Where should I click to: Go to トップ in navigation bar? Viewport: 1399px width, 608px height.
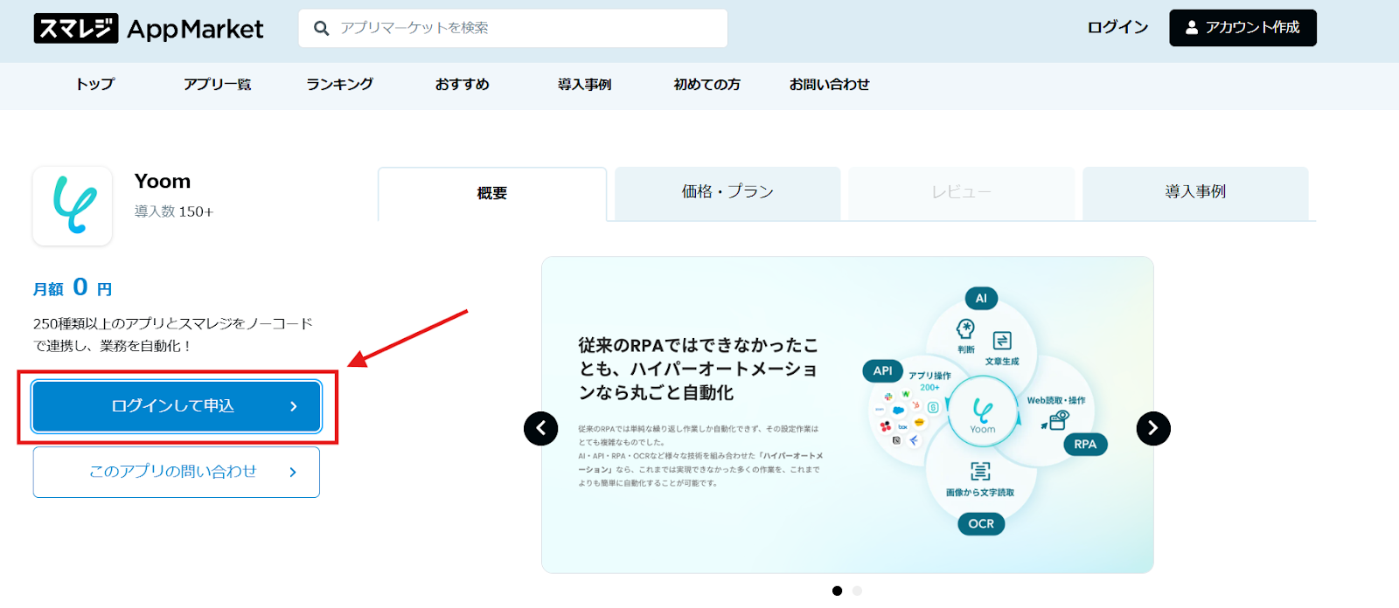[95, 84]
